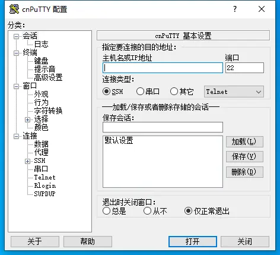Open the 终端 category

pyautogui.click(x=30, y=53)
